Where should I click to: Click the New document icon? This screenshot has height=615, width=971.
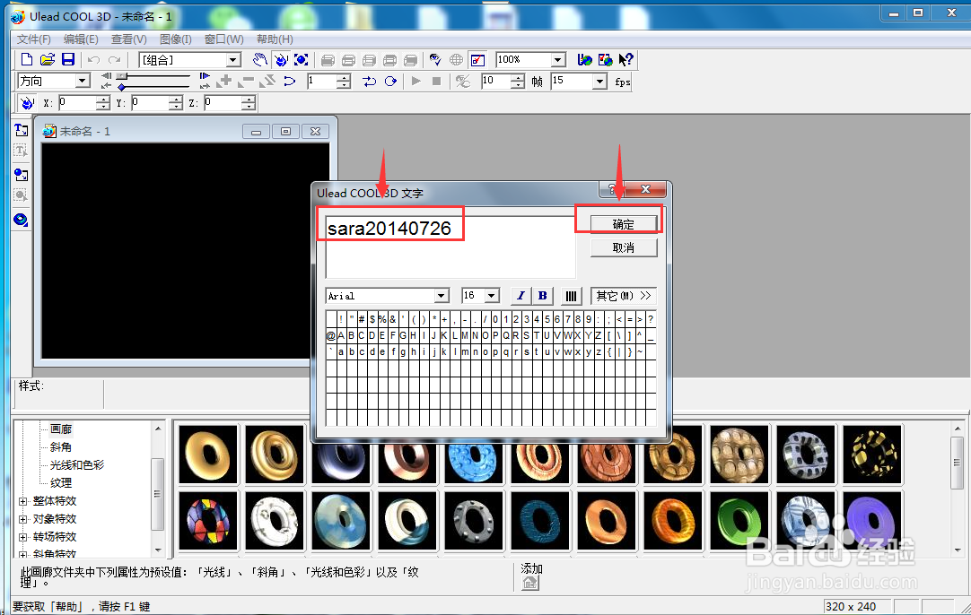pyautogui.click(x=27, y=59)
